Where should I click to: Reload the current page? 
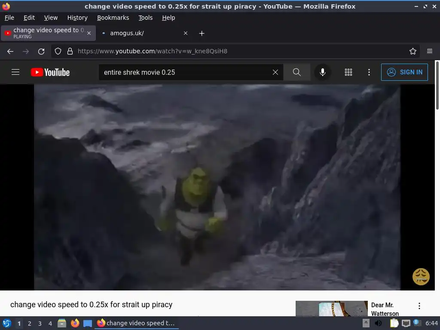(41, 51)
